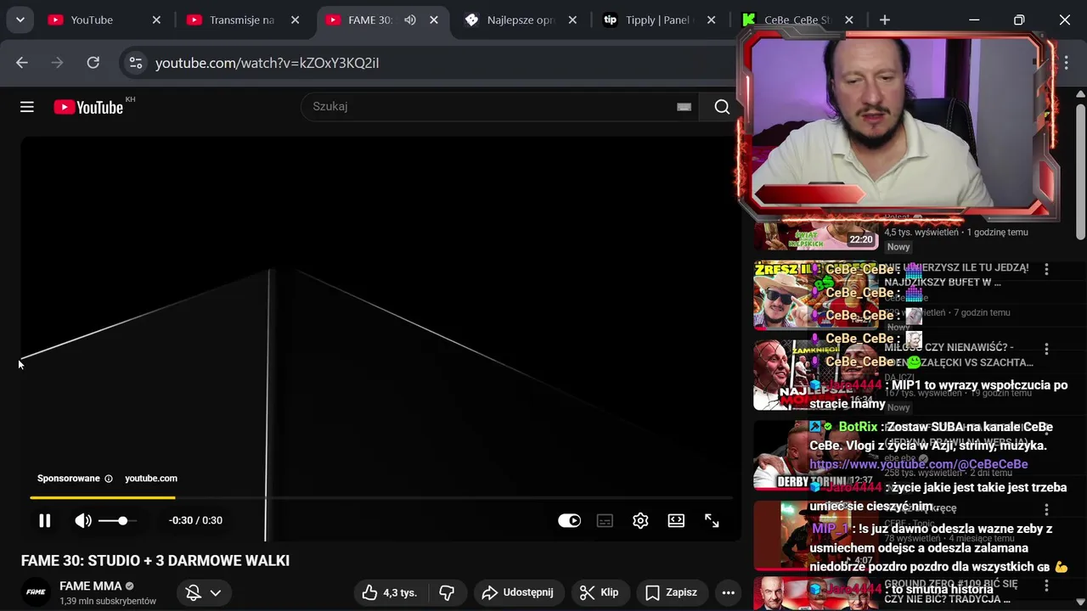1087x611 pixels.
Task: Mute the FAME 30 tab via audio icon
Action: pyautogui.click(x=410, y=20)
